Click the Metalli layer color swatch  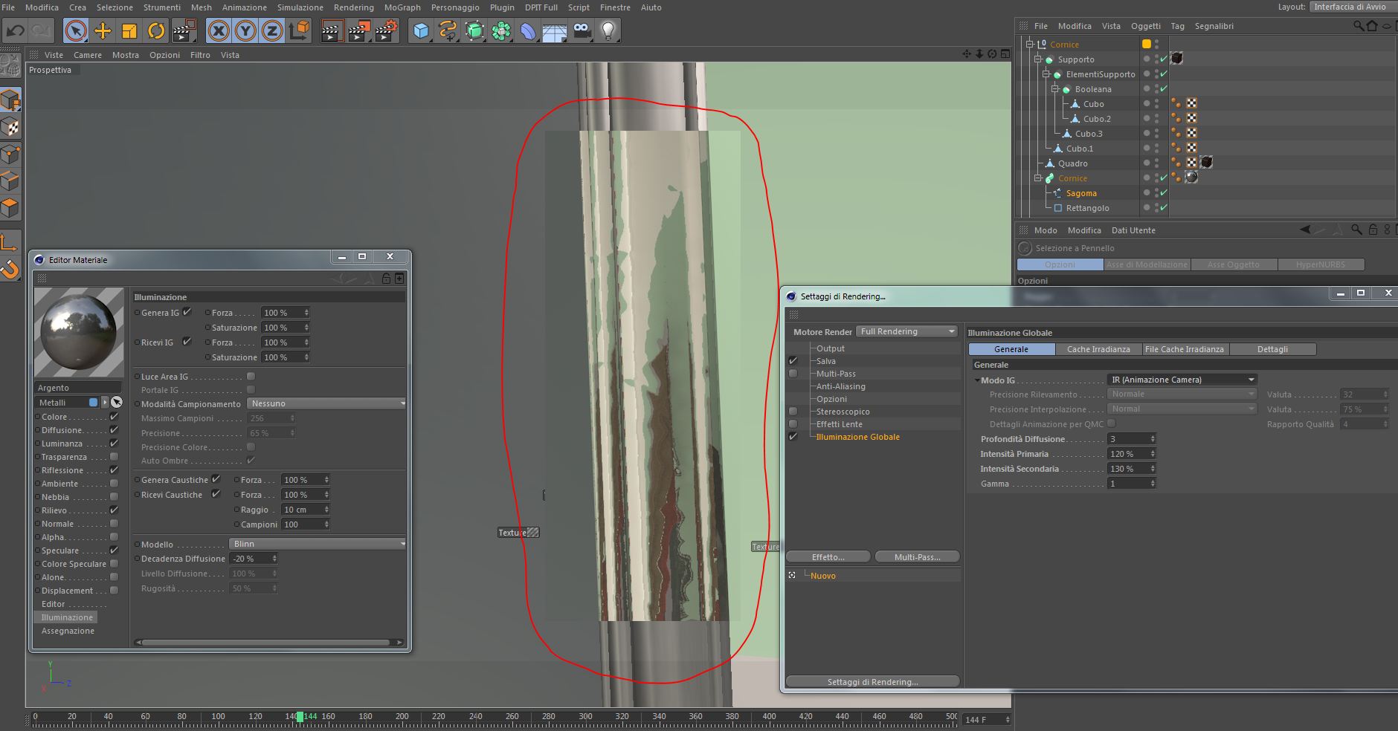(x=93, y=402)
